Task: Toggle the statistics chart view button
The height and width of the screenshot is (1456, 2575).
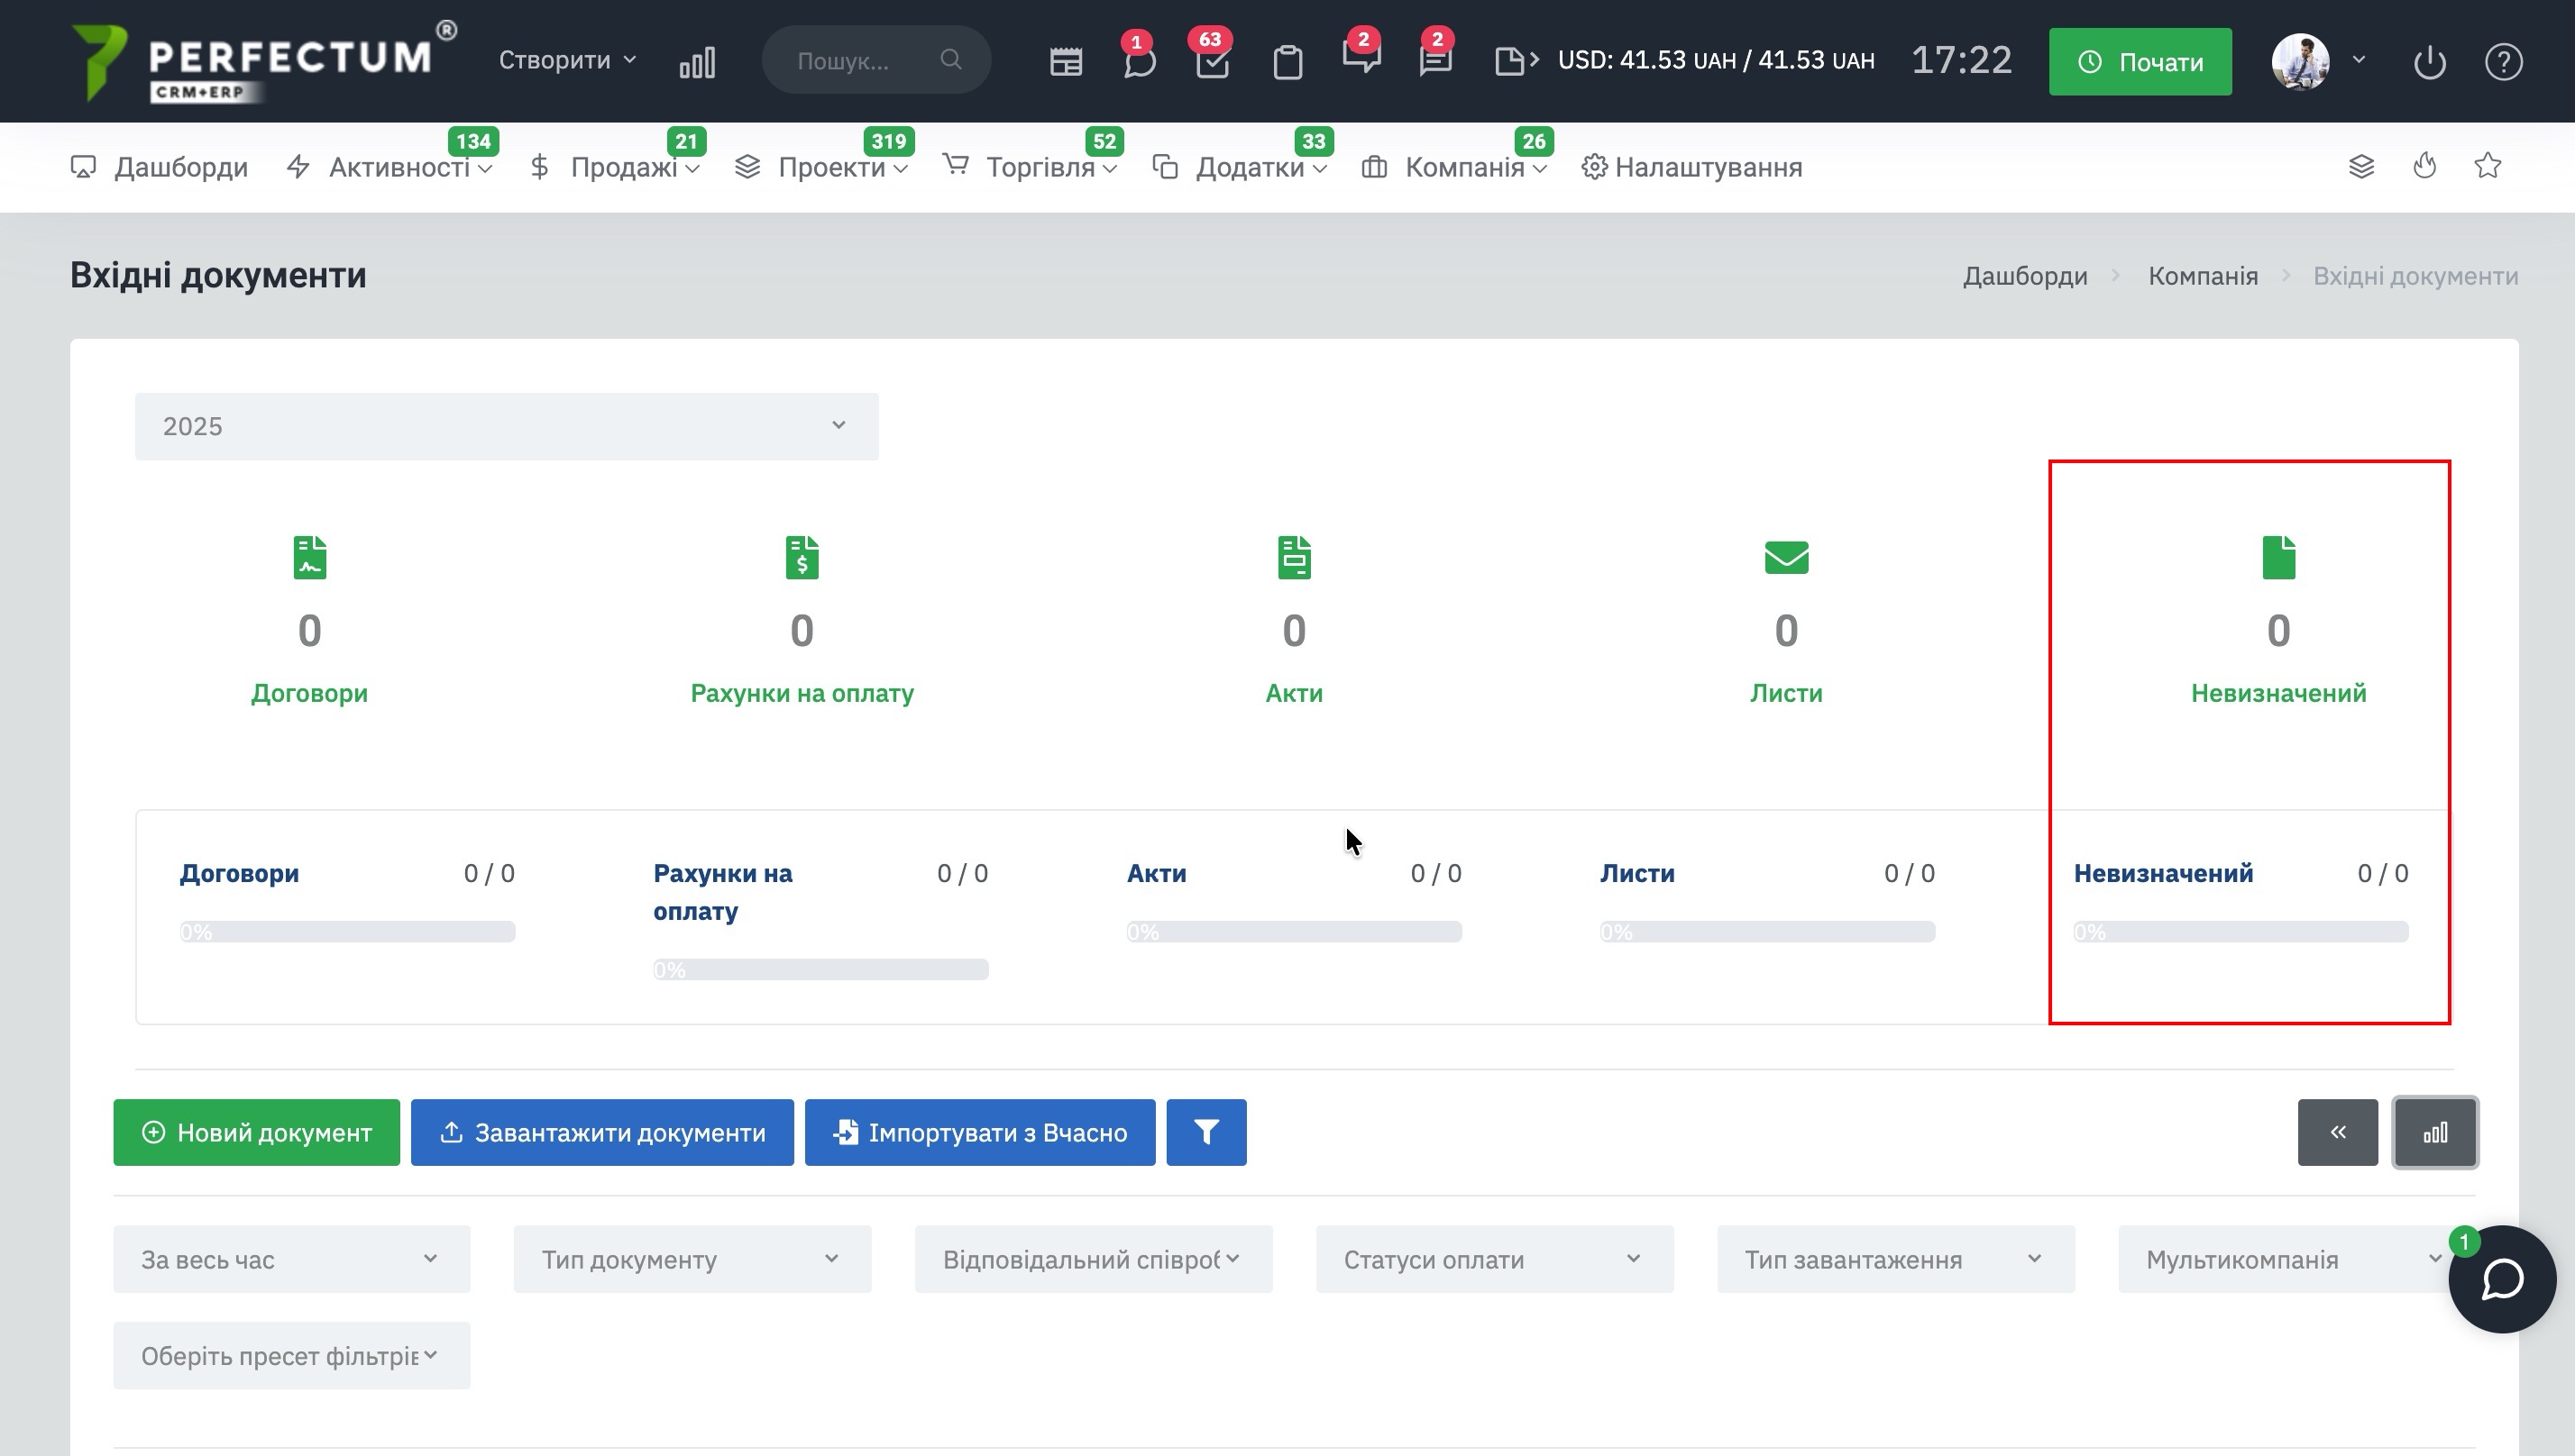Action: tap(2435, 1132)
